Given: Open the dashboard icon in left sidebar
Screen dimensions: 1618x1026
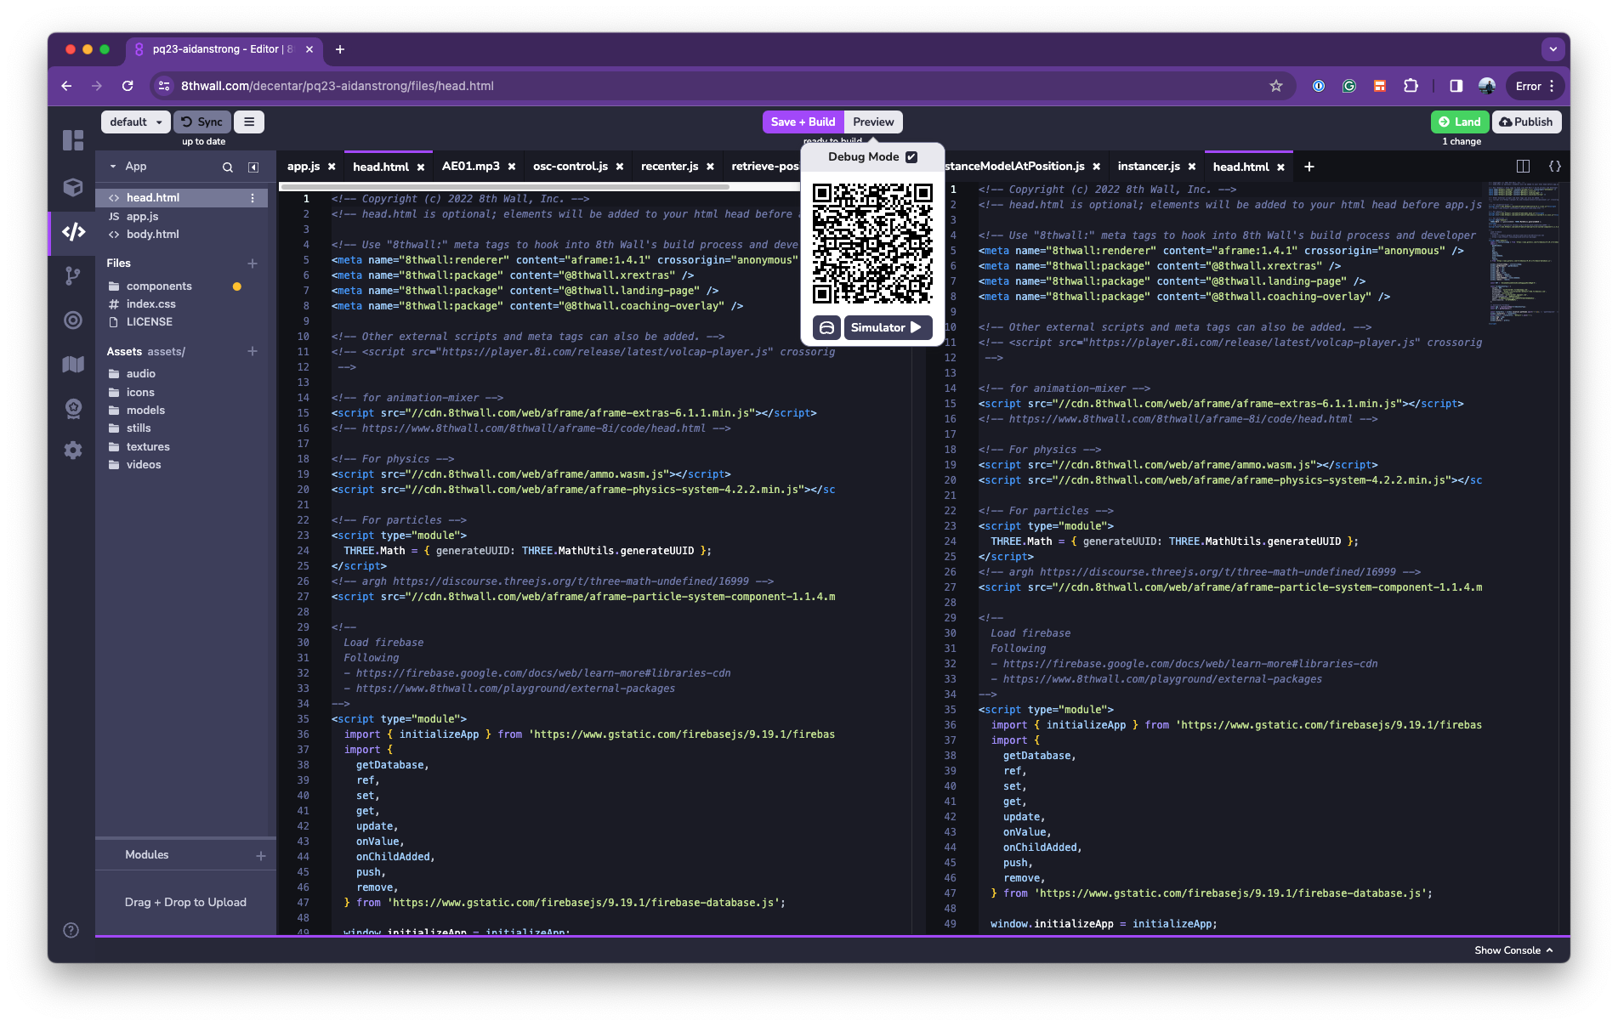Looking at the screenshot, I should 73,140.
